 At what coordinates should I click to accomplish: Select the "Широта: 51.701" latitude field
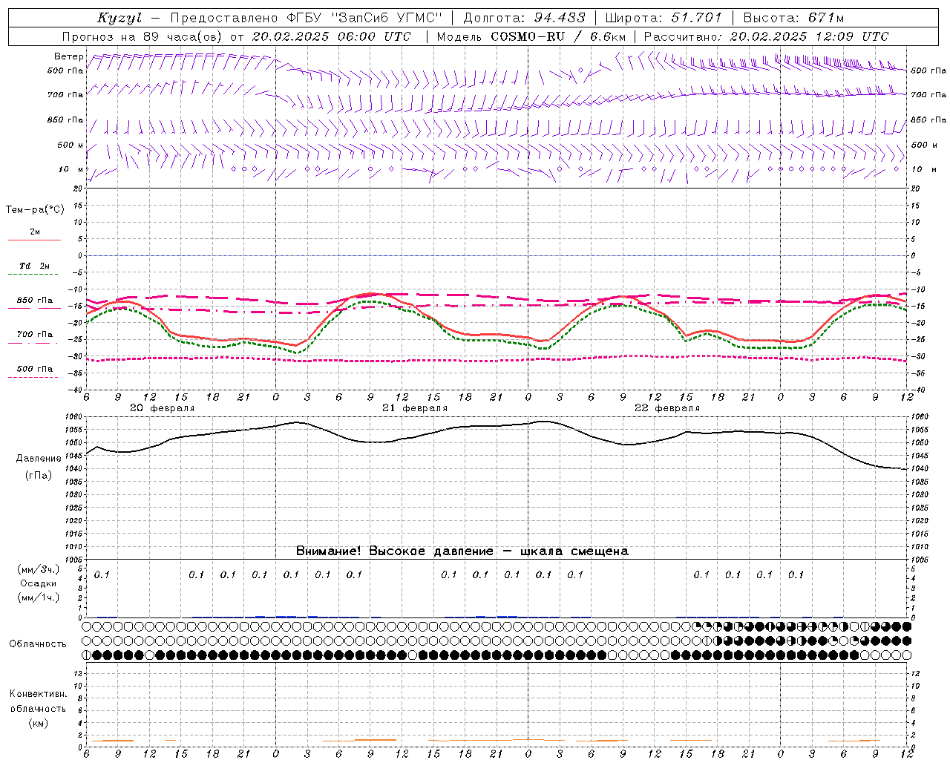coord(664,18)
